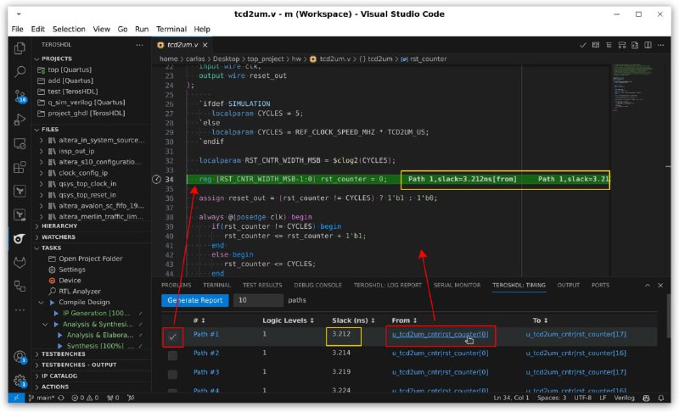679x412 pixels.
Task: Open the Manage gear in activity bar
Action: tap(20, 381)
